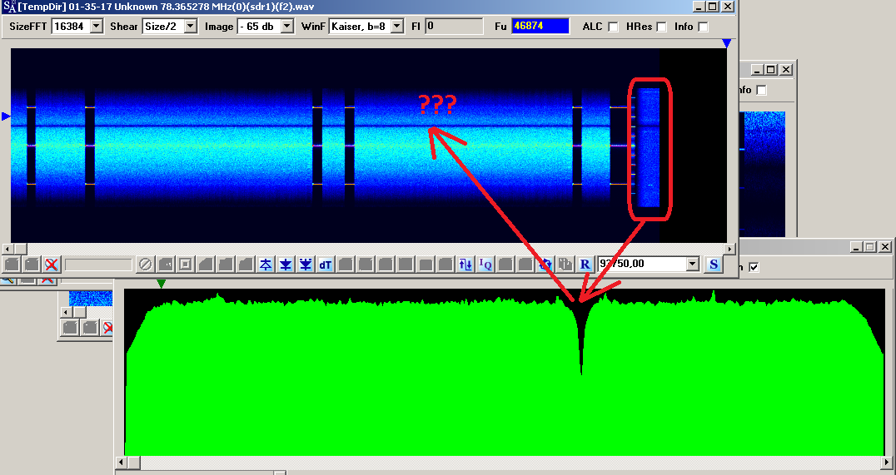Viewport: 896px width, 475px height.
Task: Click the dT time measurement icon
Action: click(326, 265)
